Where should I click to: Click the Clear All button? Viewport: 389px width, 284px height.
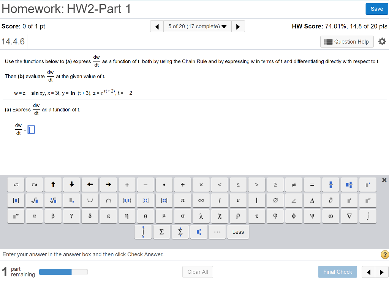(x=198, y=272)
